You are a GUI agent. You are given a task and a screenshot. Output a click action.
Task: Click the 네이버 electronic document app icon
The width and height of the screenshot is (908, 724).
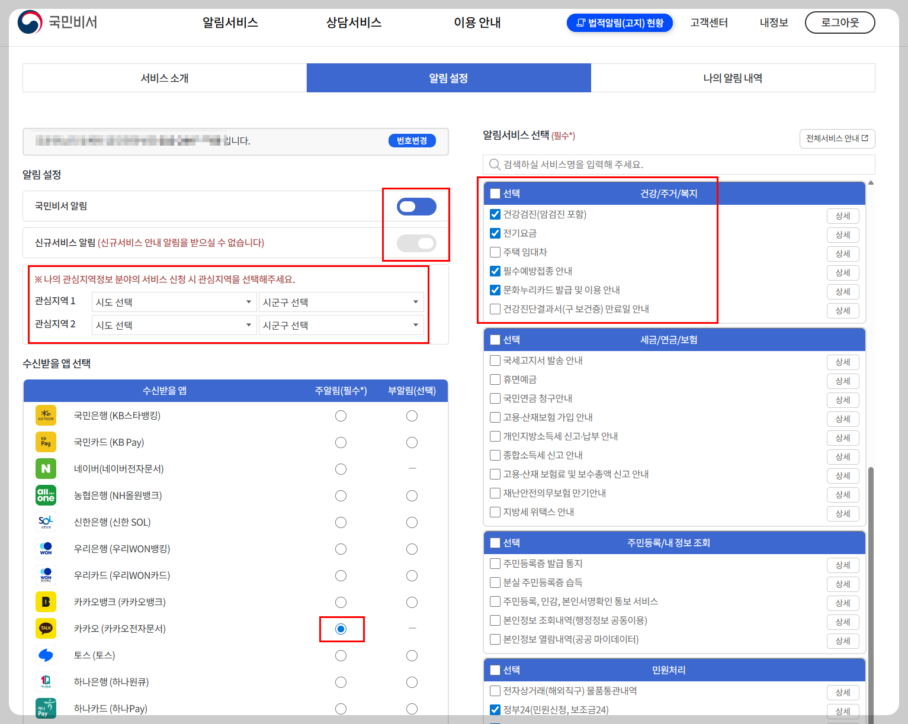click(46, 468)
